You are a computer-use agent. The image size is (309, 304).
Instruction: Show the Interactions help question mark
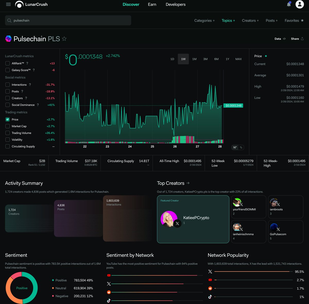point(30,85)
